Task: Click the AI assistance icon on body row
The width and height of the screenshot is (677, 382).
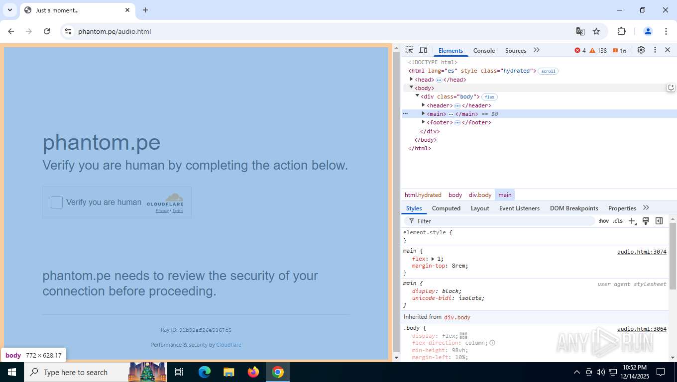Action: [671, 88]
